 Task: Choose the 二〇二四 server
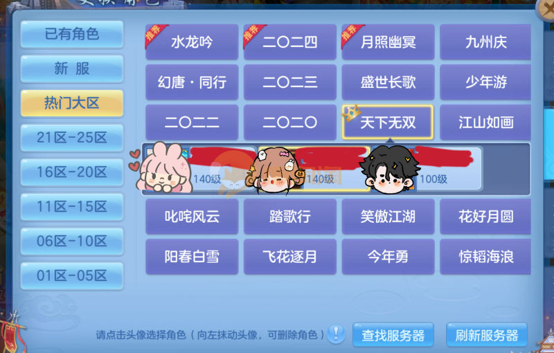coord(289,42)
